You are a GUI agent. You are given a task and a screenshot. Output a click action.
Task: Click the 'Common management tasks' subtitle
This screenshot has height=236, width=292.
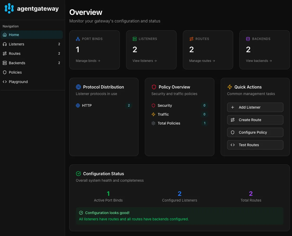(x=251, y=94)
